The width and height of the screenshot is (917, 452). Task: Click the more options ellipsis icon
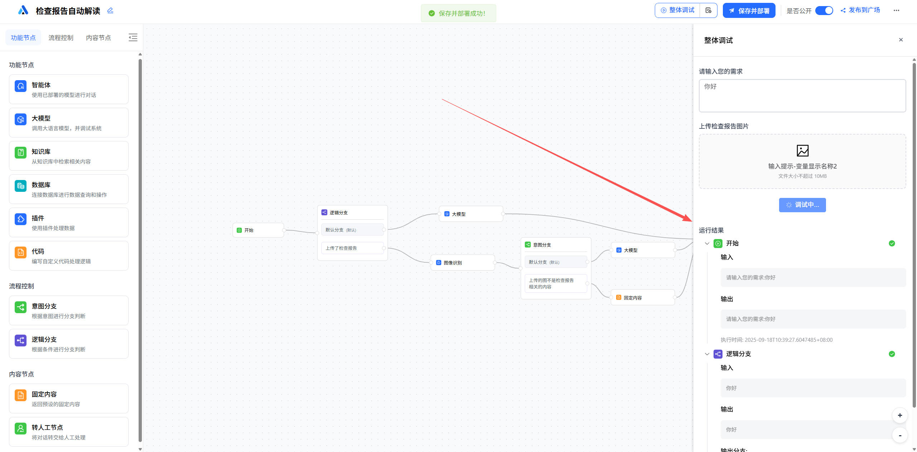896,10
